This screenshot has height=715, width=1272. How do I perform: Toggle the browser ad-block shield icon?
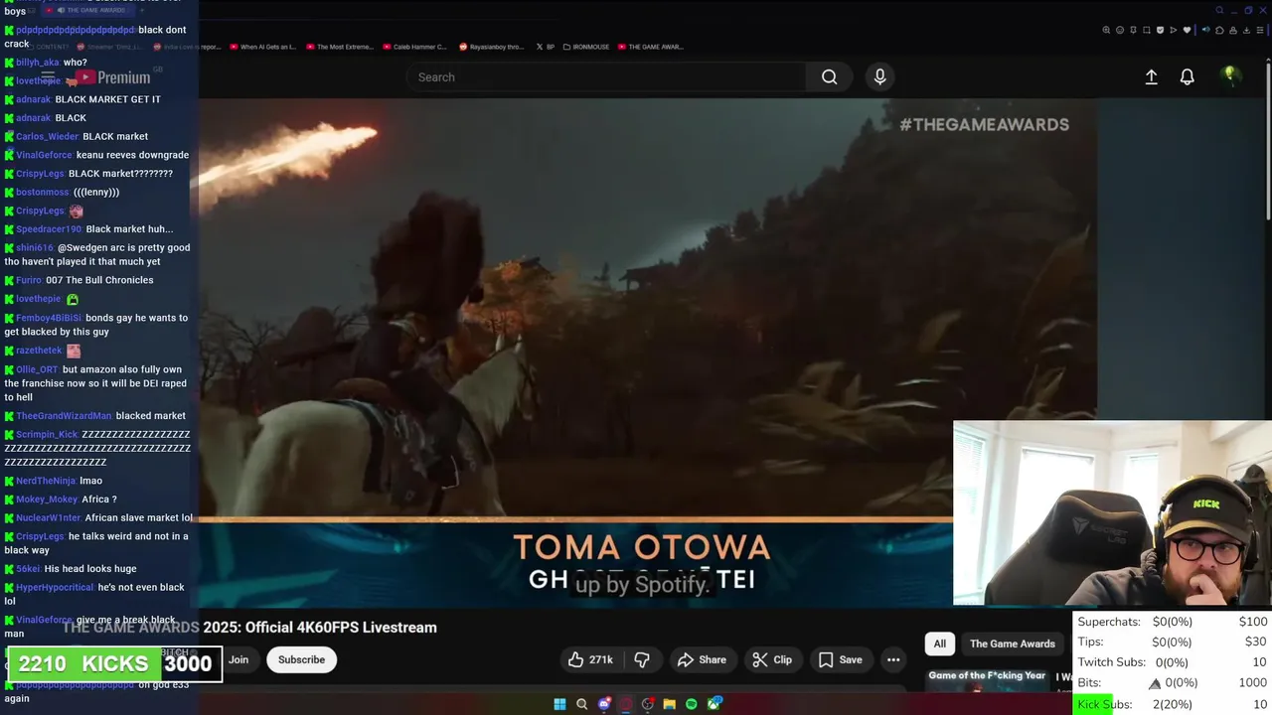pos(1160,30)
